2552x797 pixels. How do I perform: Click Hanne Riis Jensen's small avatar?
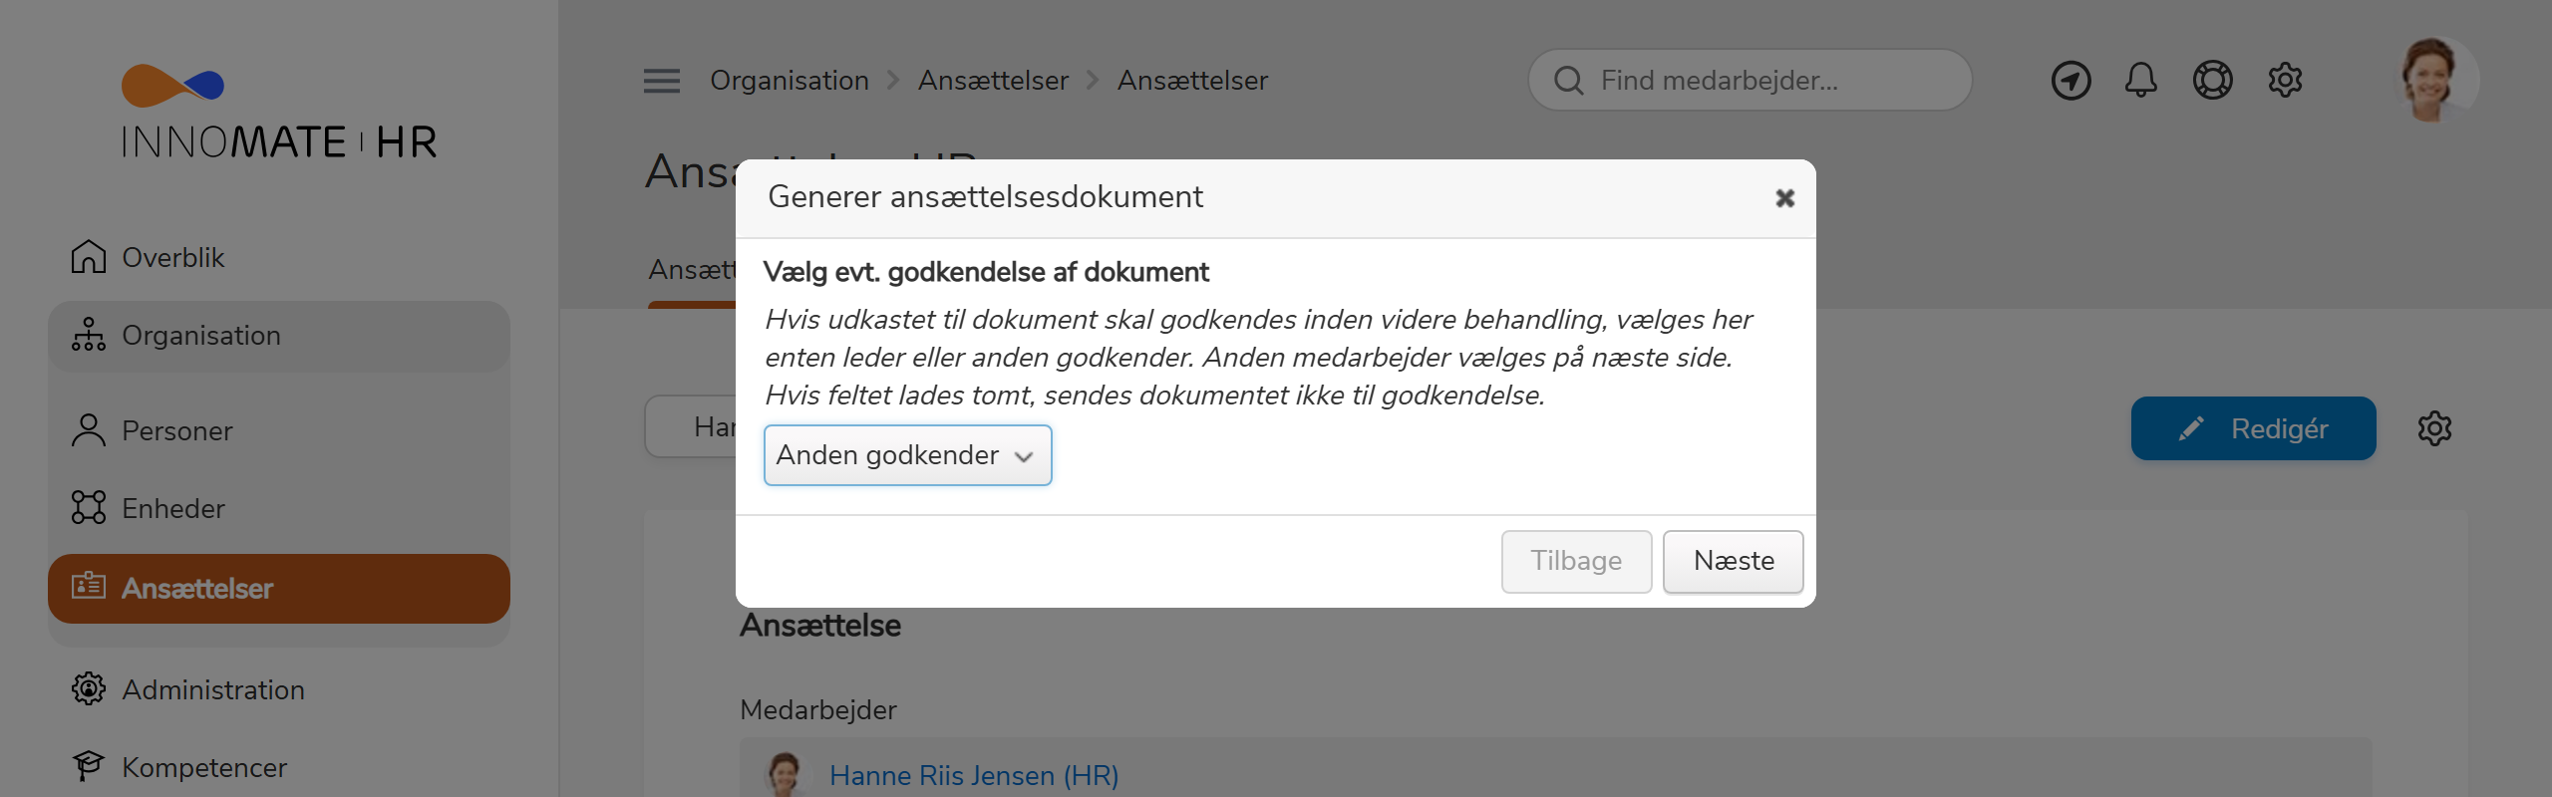coord(786,773)
